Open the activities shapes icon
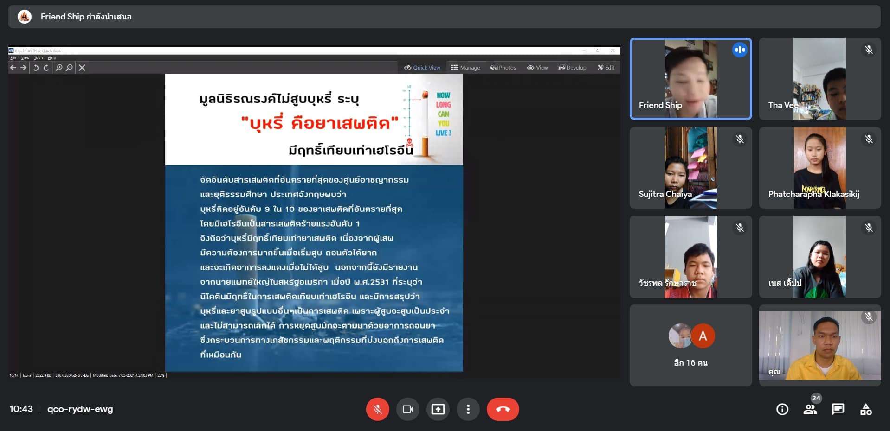Image resolution: width=890 pixels, height=431 pixels. [x=865, y=409]
